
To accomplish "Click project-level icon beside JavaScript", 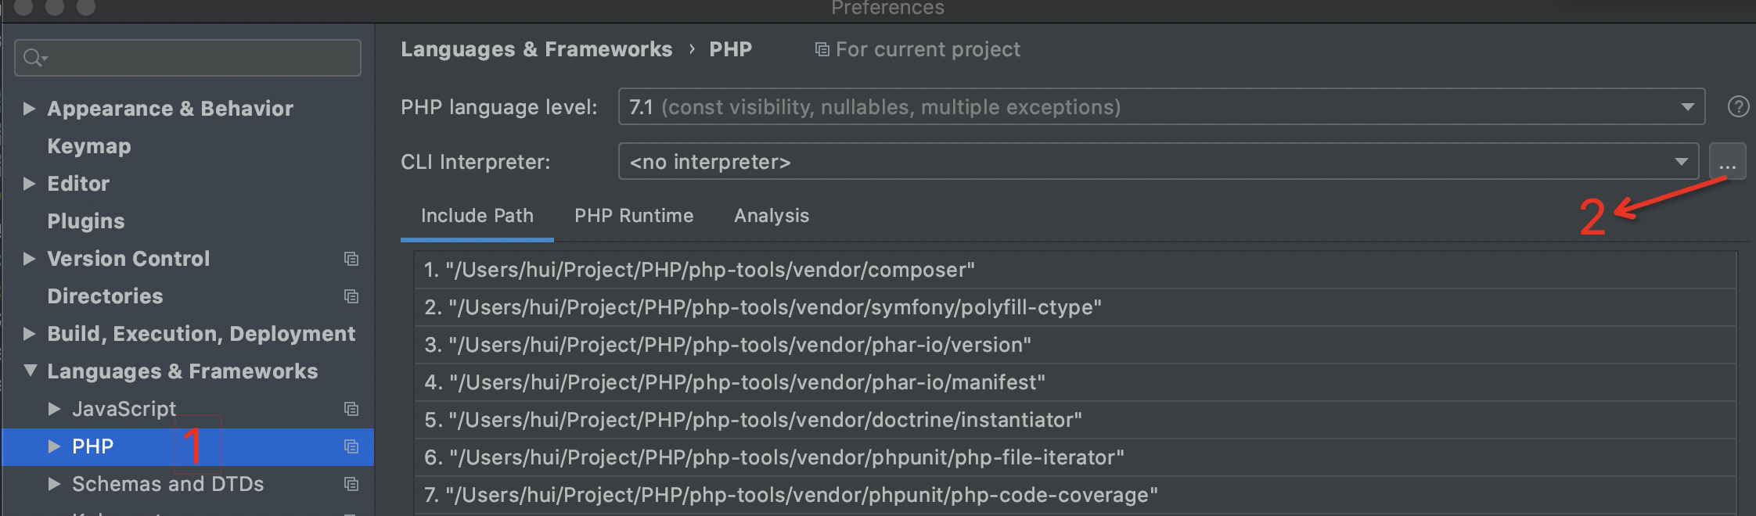I will (351, 409).
